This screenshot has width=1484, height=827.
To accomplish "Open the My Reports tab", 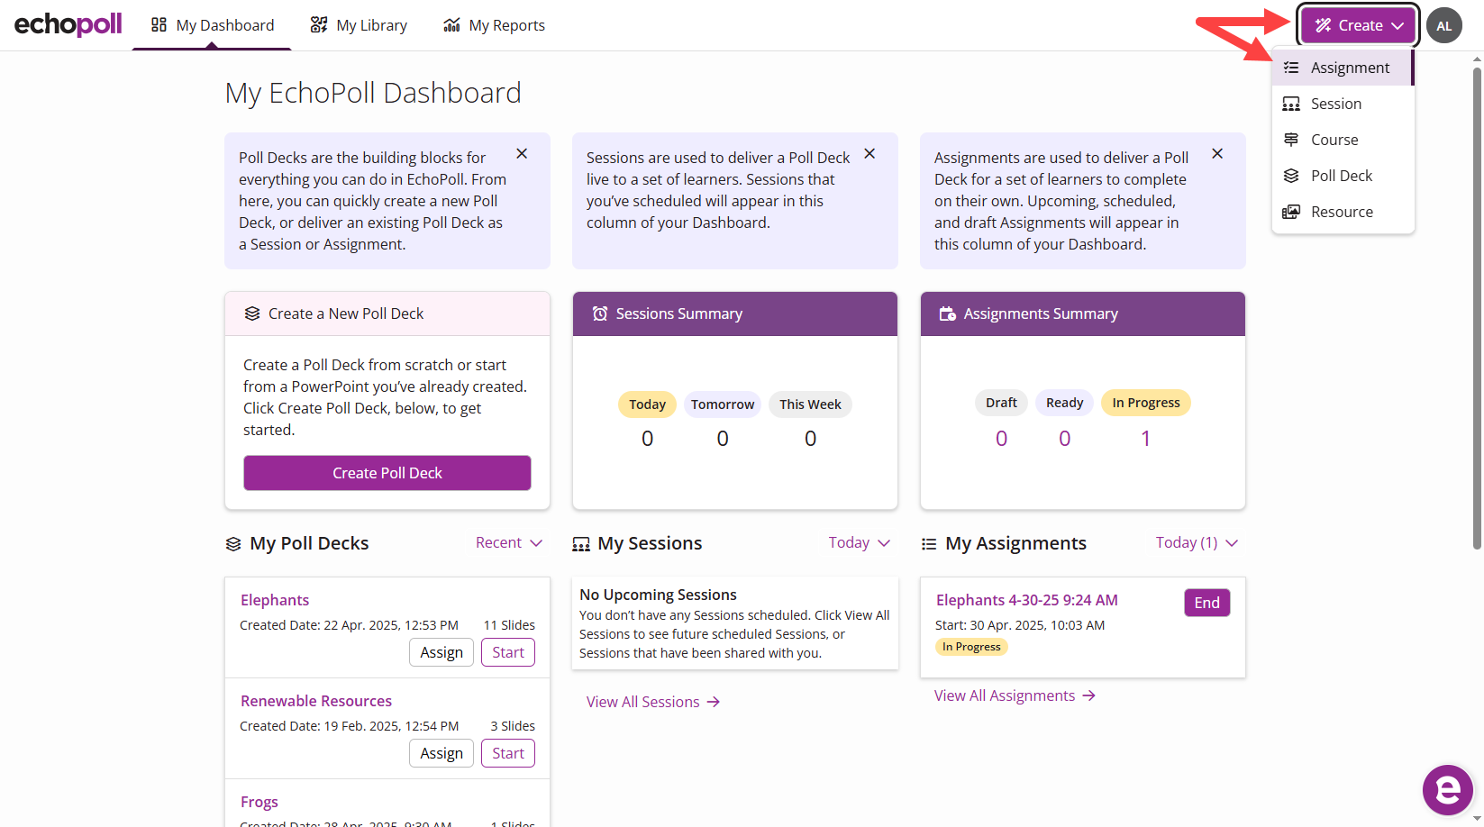I will click(494, 25).
